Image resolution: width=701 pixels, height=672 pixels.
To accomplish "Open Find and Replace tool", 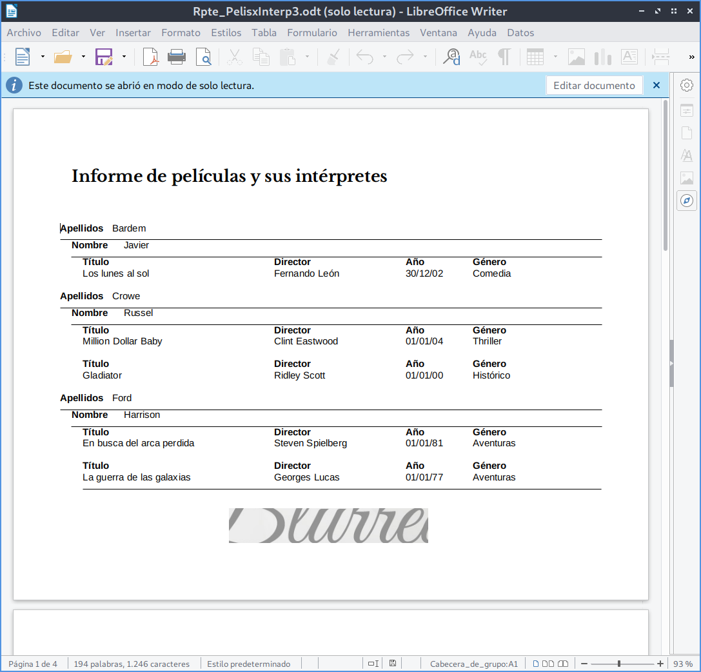I will tap(451, 57).
